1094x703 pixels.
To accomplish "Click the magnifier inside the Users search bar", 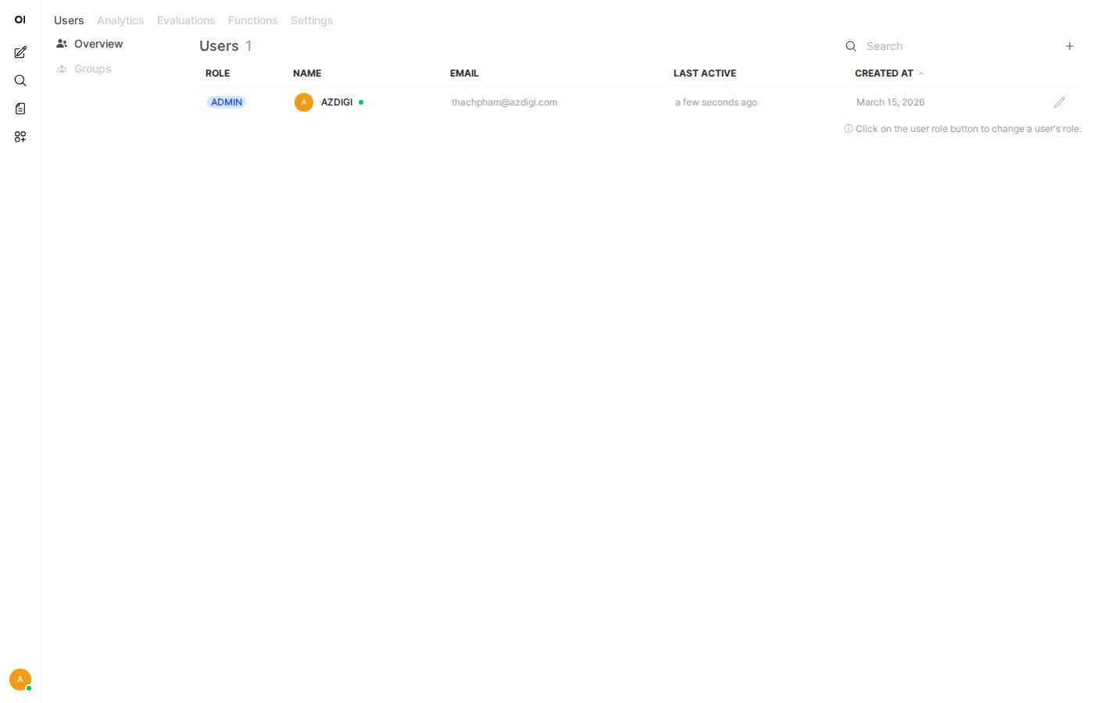I will (851, 46).
